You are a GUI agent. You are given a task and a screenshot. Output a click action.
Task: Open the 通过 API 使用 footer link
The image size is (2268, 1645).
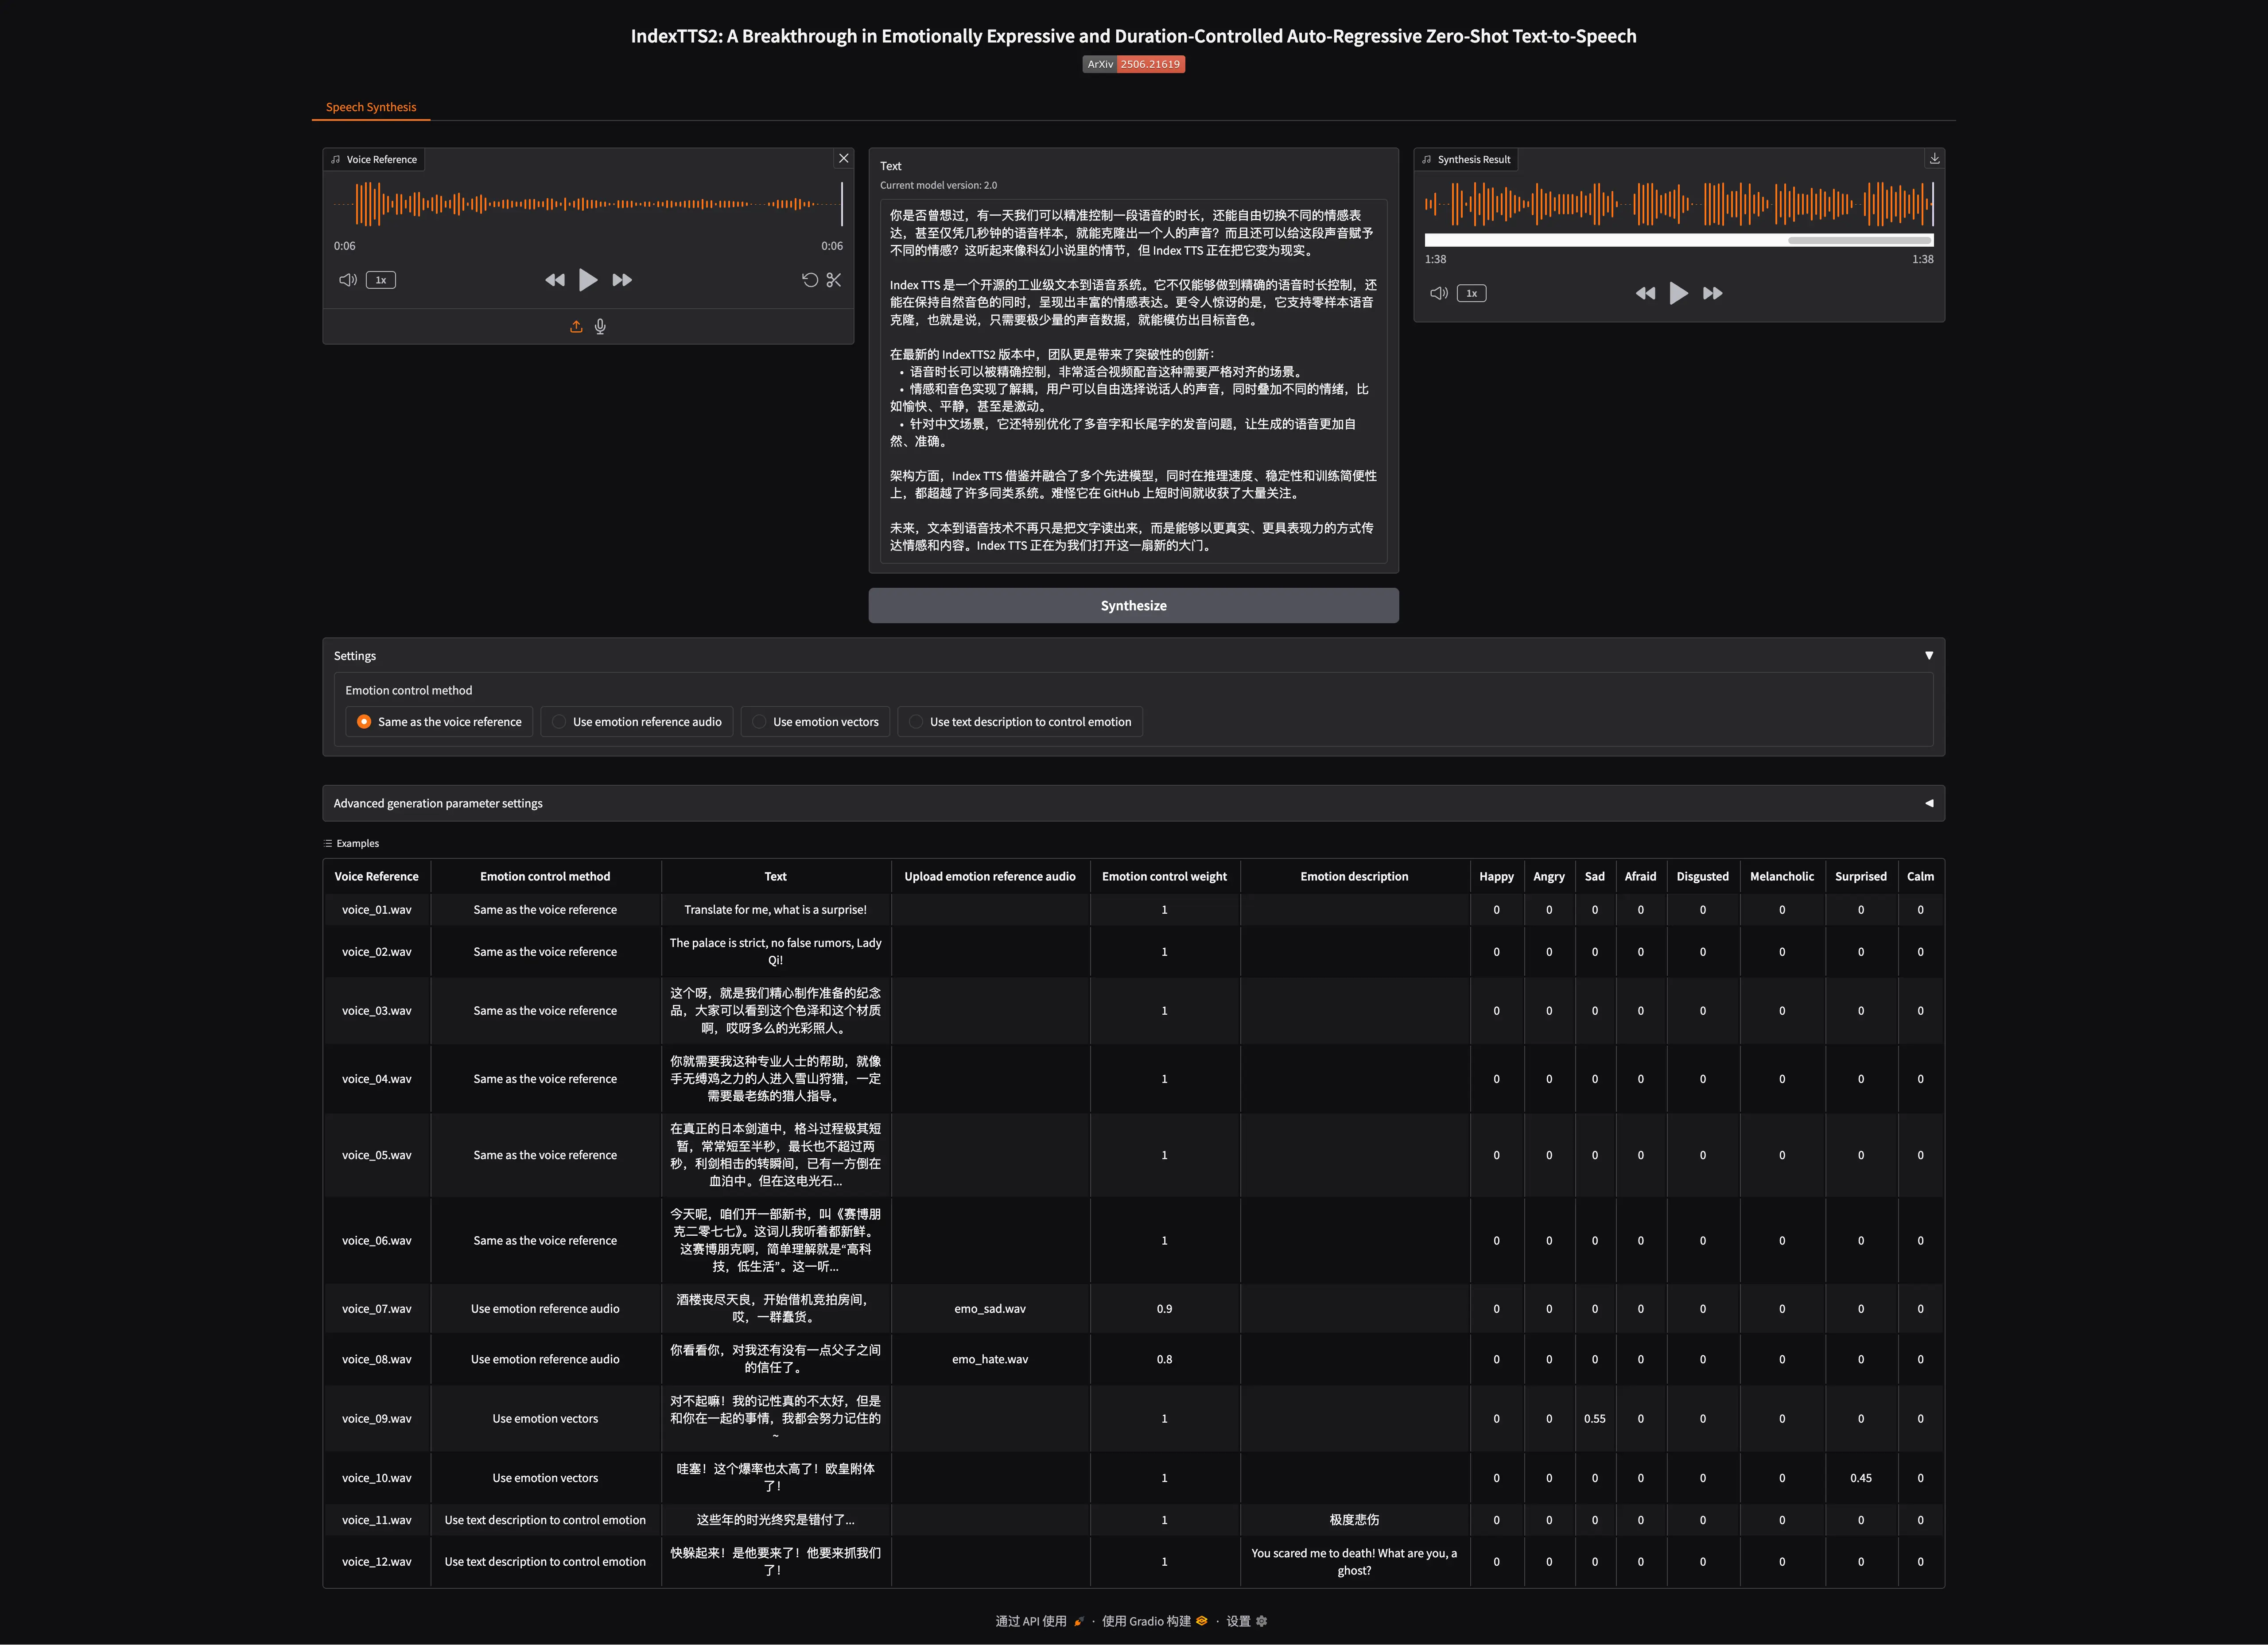click(x=1039, y=1621)
